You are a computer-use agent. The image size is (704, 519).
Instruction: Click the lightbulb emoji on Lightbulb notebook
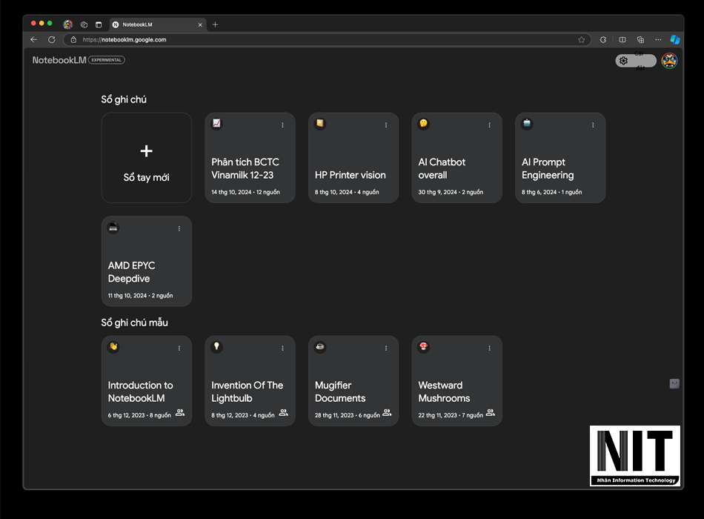click(x=216, y=346)
